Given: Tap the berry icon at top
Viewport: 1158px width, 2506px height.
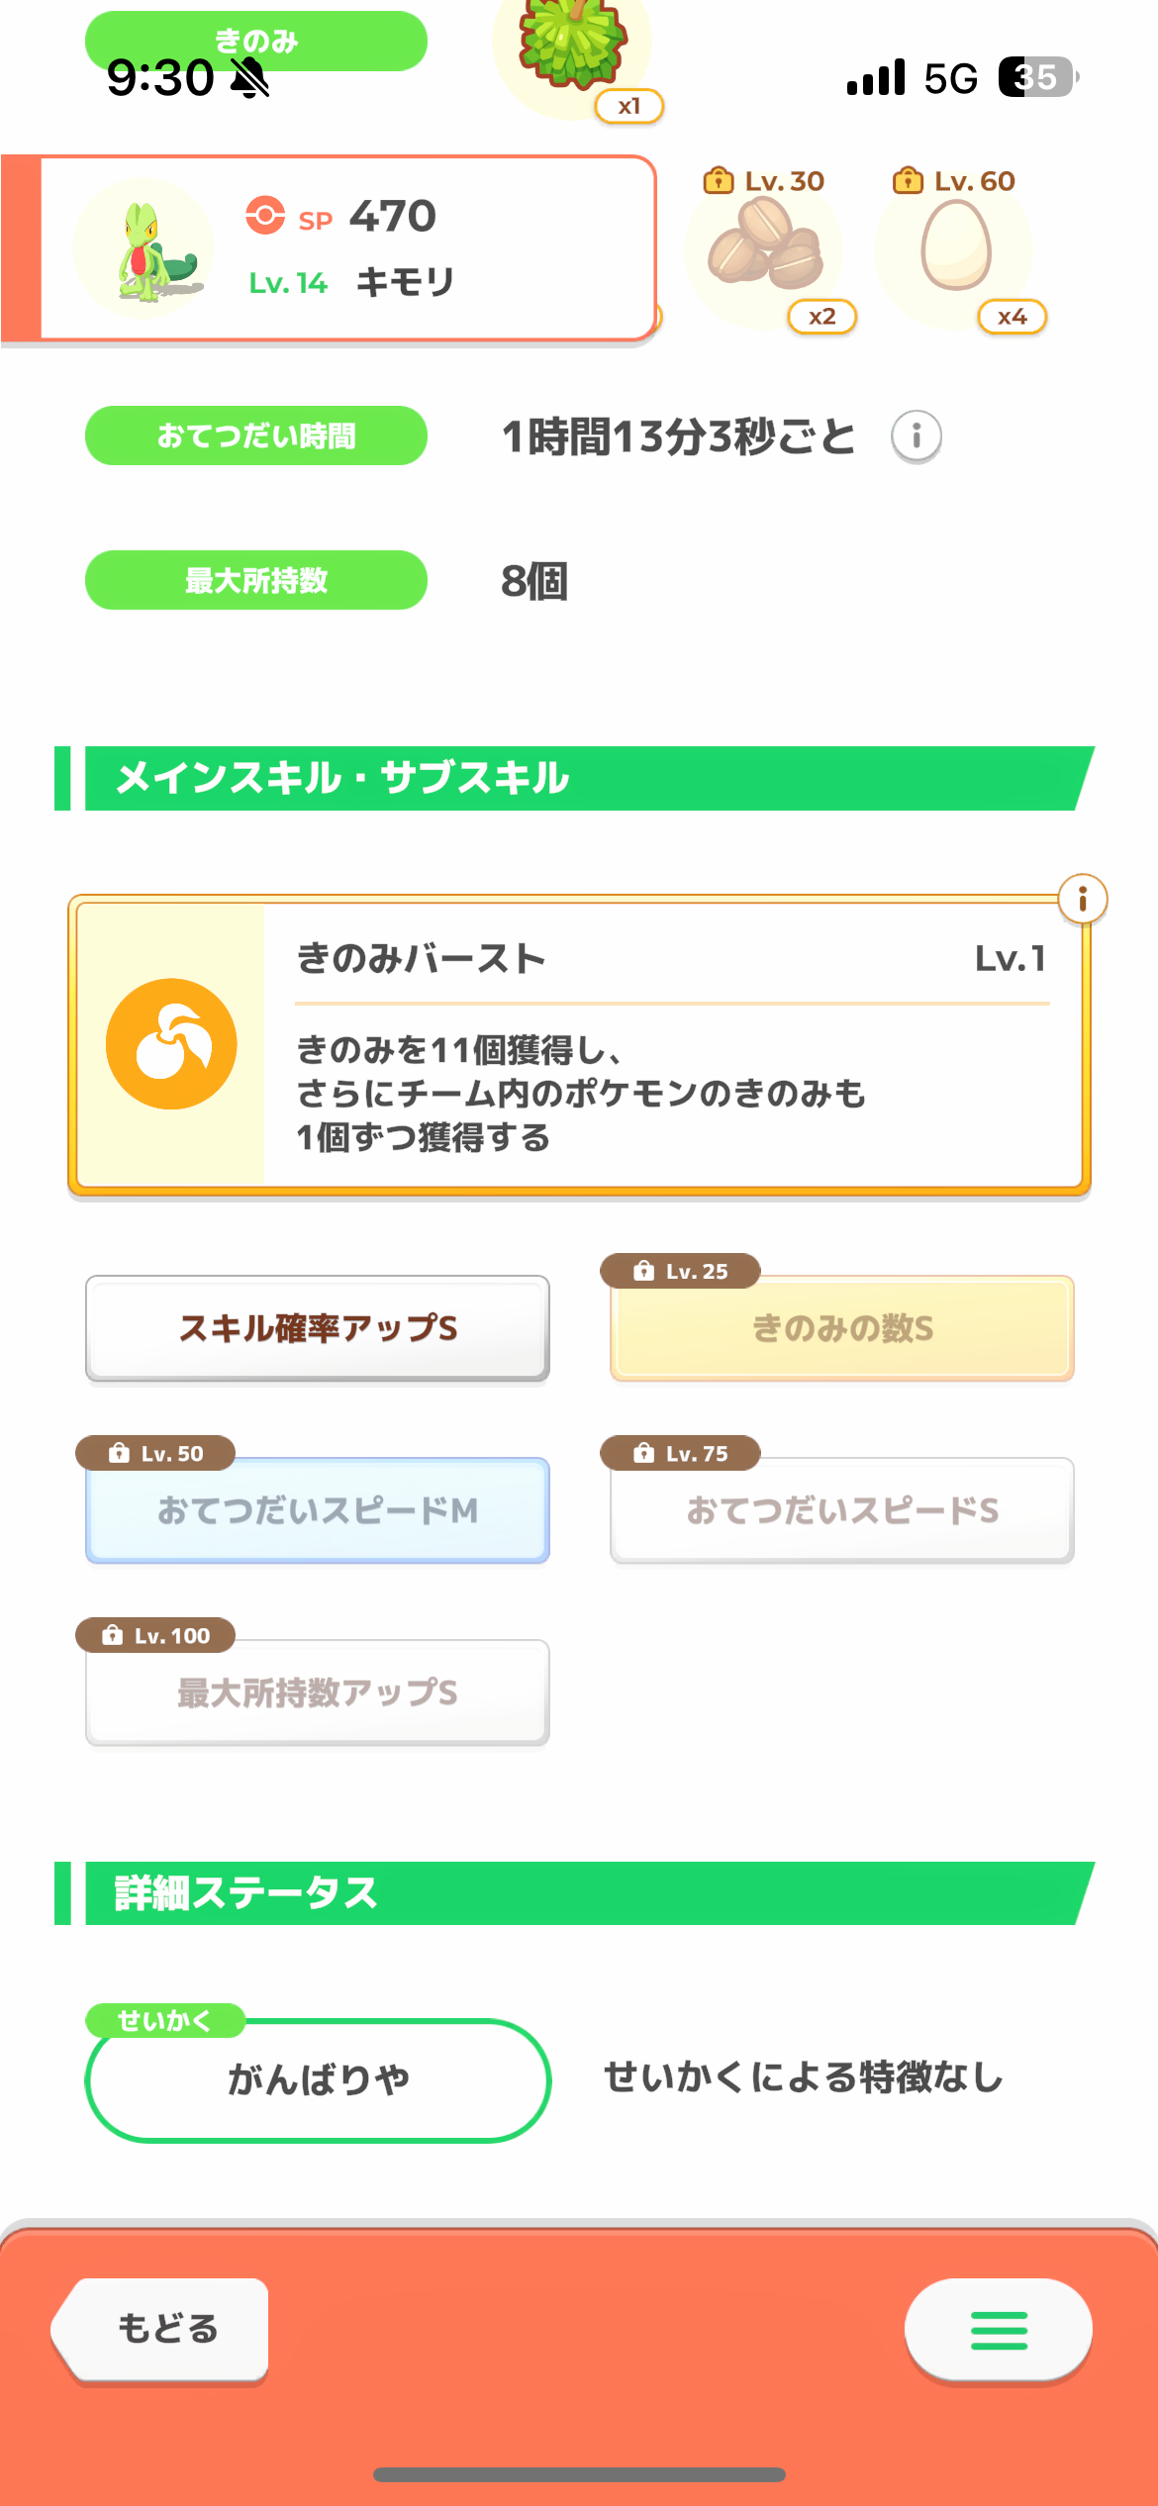Looking at the screenshot, I should point(573,45).
